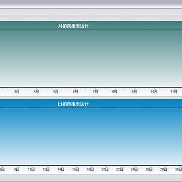This screenshot has width=182, height=182.
Task: Select the 3月 axis label
Action: 17,92
